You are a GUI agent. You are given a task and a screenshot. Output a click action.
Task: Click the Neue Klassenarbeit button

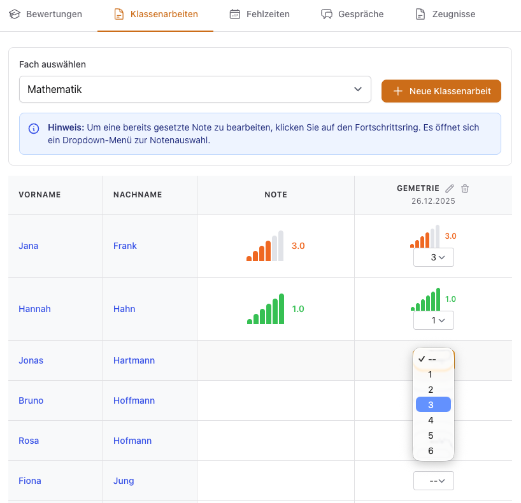(441, 91)
